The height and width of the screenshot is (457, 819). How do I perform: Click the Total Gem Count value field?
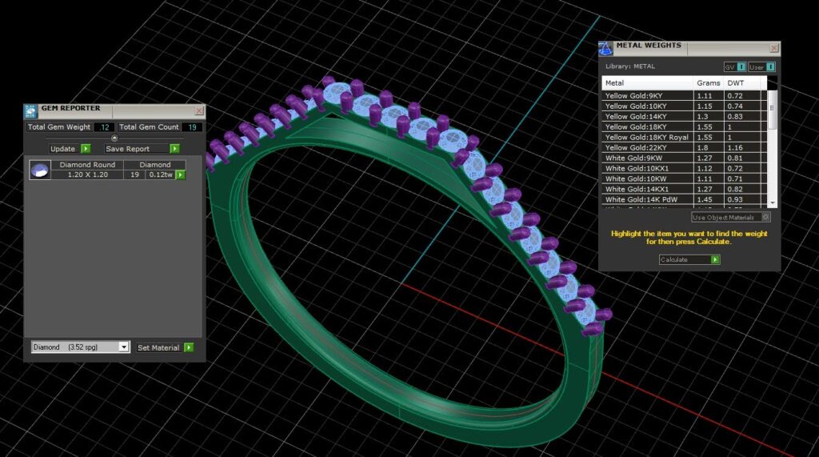coord(192,127)
